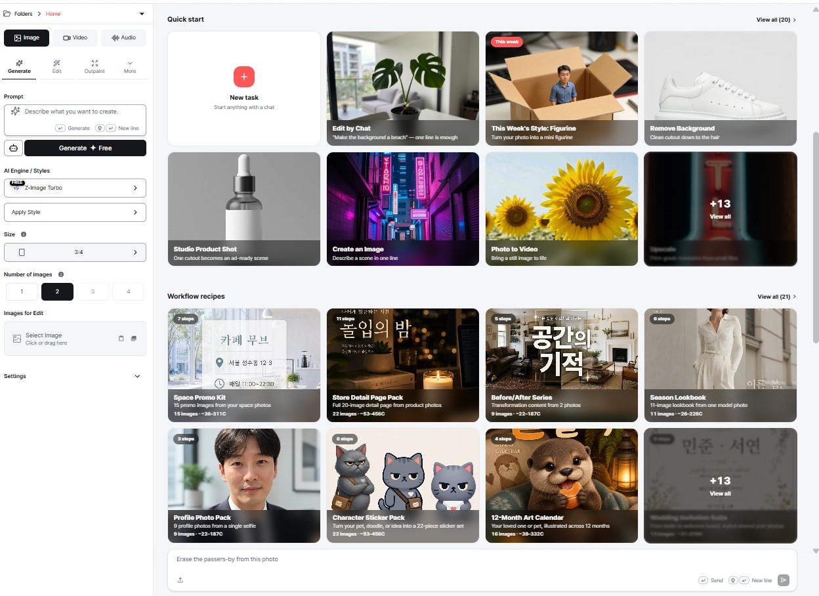Click the 7 steps badge on Space Promo Kit
The width and height of the screenshot is (819, 596).
[186, 319]
